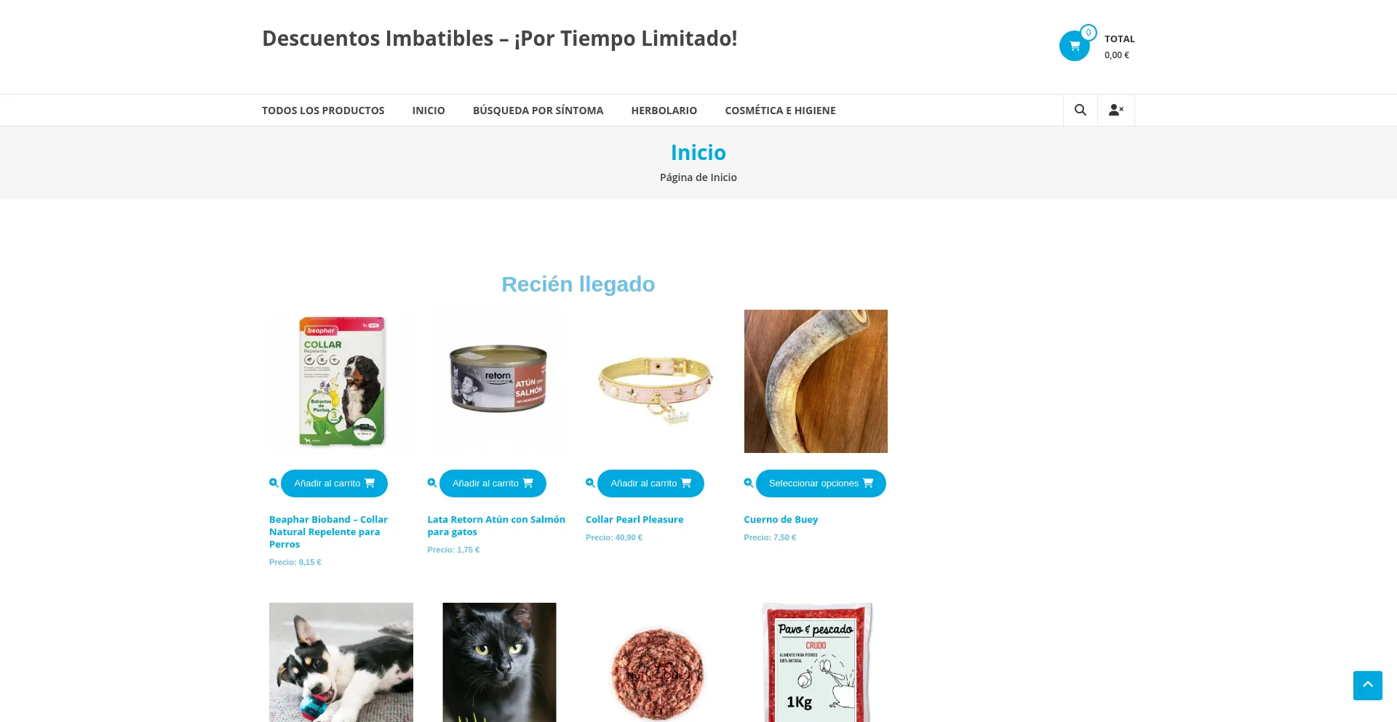The width and height of the screenshot is (1397, 722).
Task: Open the site title Descuentos Imbatibles link
Action: pyautogui.click(x=500, y=38)
